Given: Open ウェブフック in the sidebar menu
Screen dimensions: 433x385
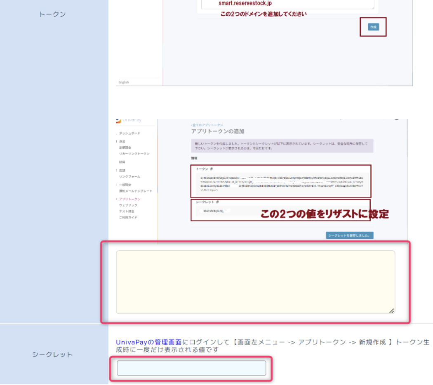Looking at the screenshot, I should click(128, 205).
